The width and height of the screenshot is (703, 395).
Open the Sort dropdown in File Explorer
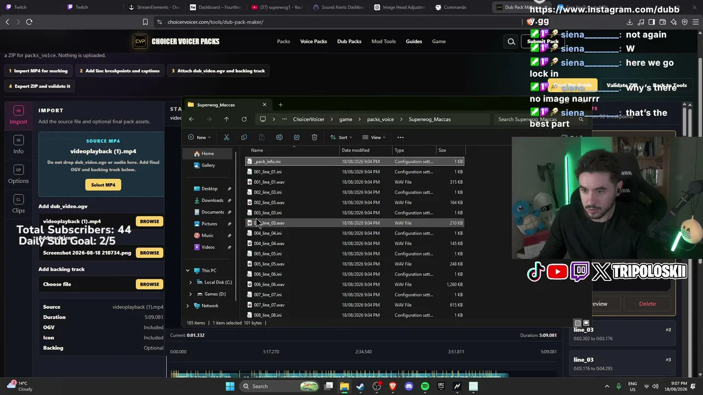pos(341,137)
